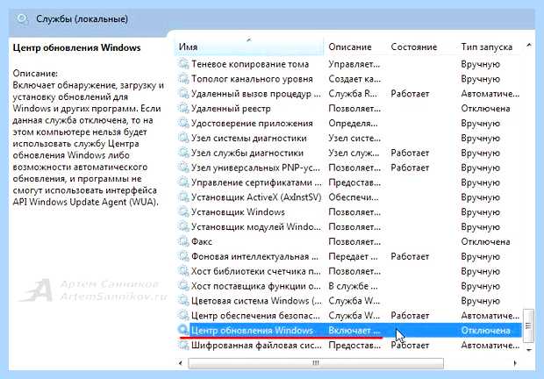Select the Фоновая интеллектуальная service
This screenshot has width=544, height=379.
click(x=254, y=256)
